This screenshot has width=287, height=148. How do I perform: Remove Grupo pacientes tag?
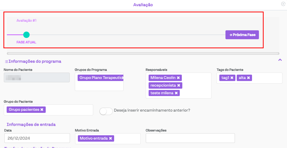tap(42, 110)
